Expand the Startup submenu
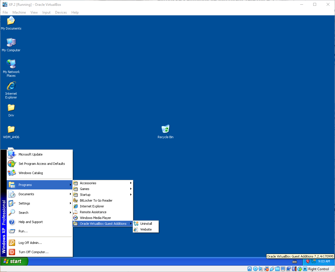The image size is (335, 272). 103,195
